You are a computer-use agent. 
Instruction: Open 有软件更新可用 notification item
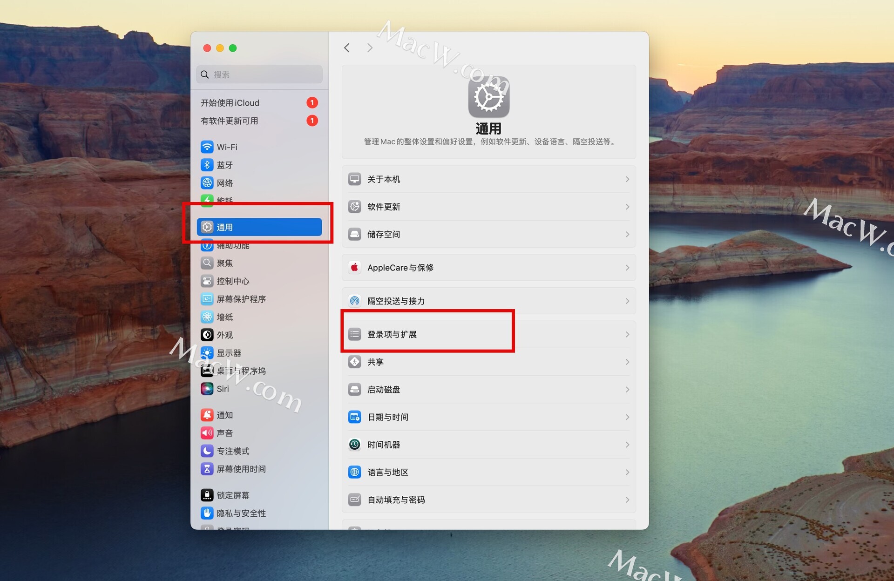(259, 121)
